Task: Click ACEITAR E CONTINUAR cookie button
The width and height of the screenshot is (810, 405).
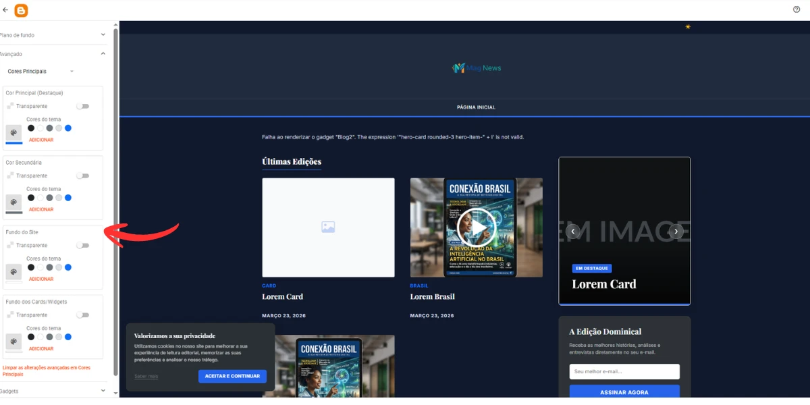Action: pyautogui.click(x=232, y=376)
